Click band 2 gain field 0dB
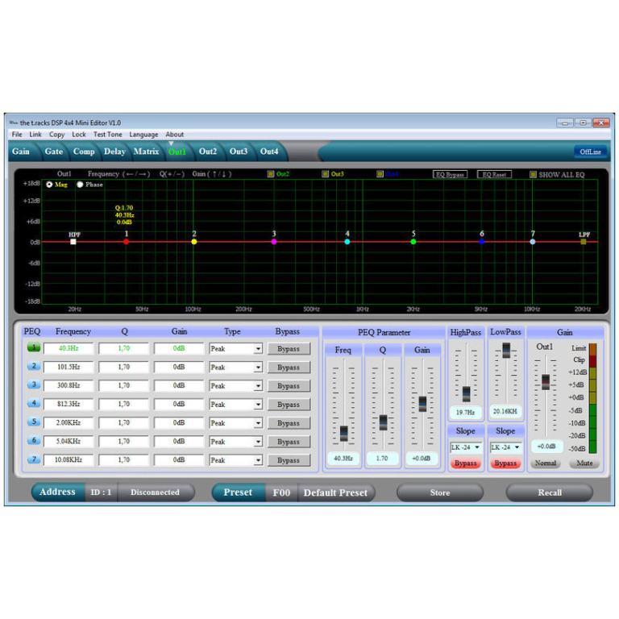The height and width of the screenshot is (619, 619). pos(178,367)
